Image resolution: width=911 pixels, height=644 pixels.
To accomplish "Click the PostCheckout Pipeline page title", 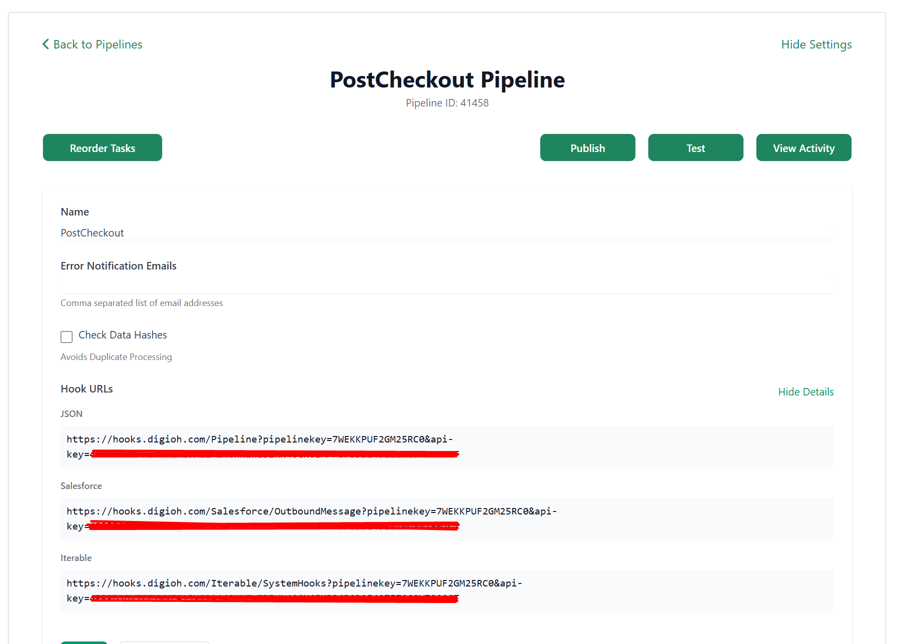I will point(447,80).
